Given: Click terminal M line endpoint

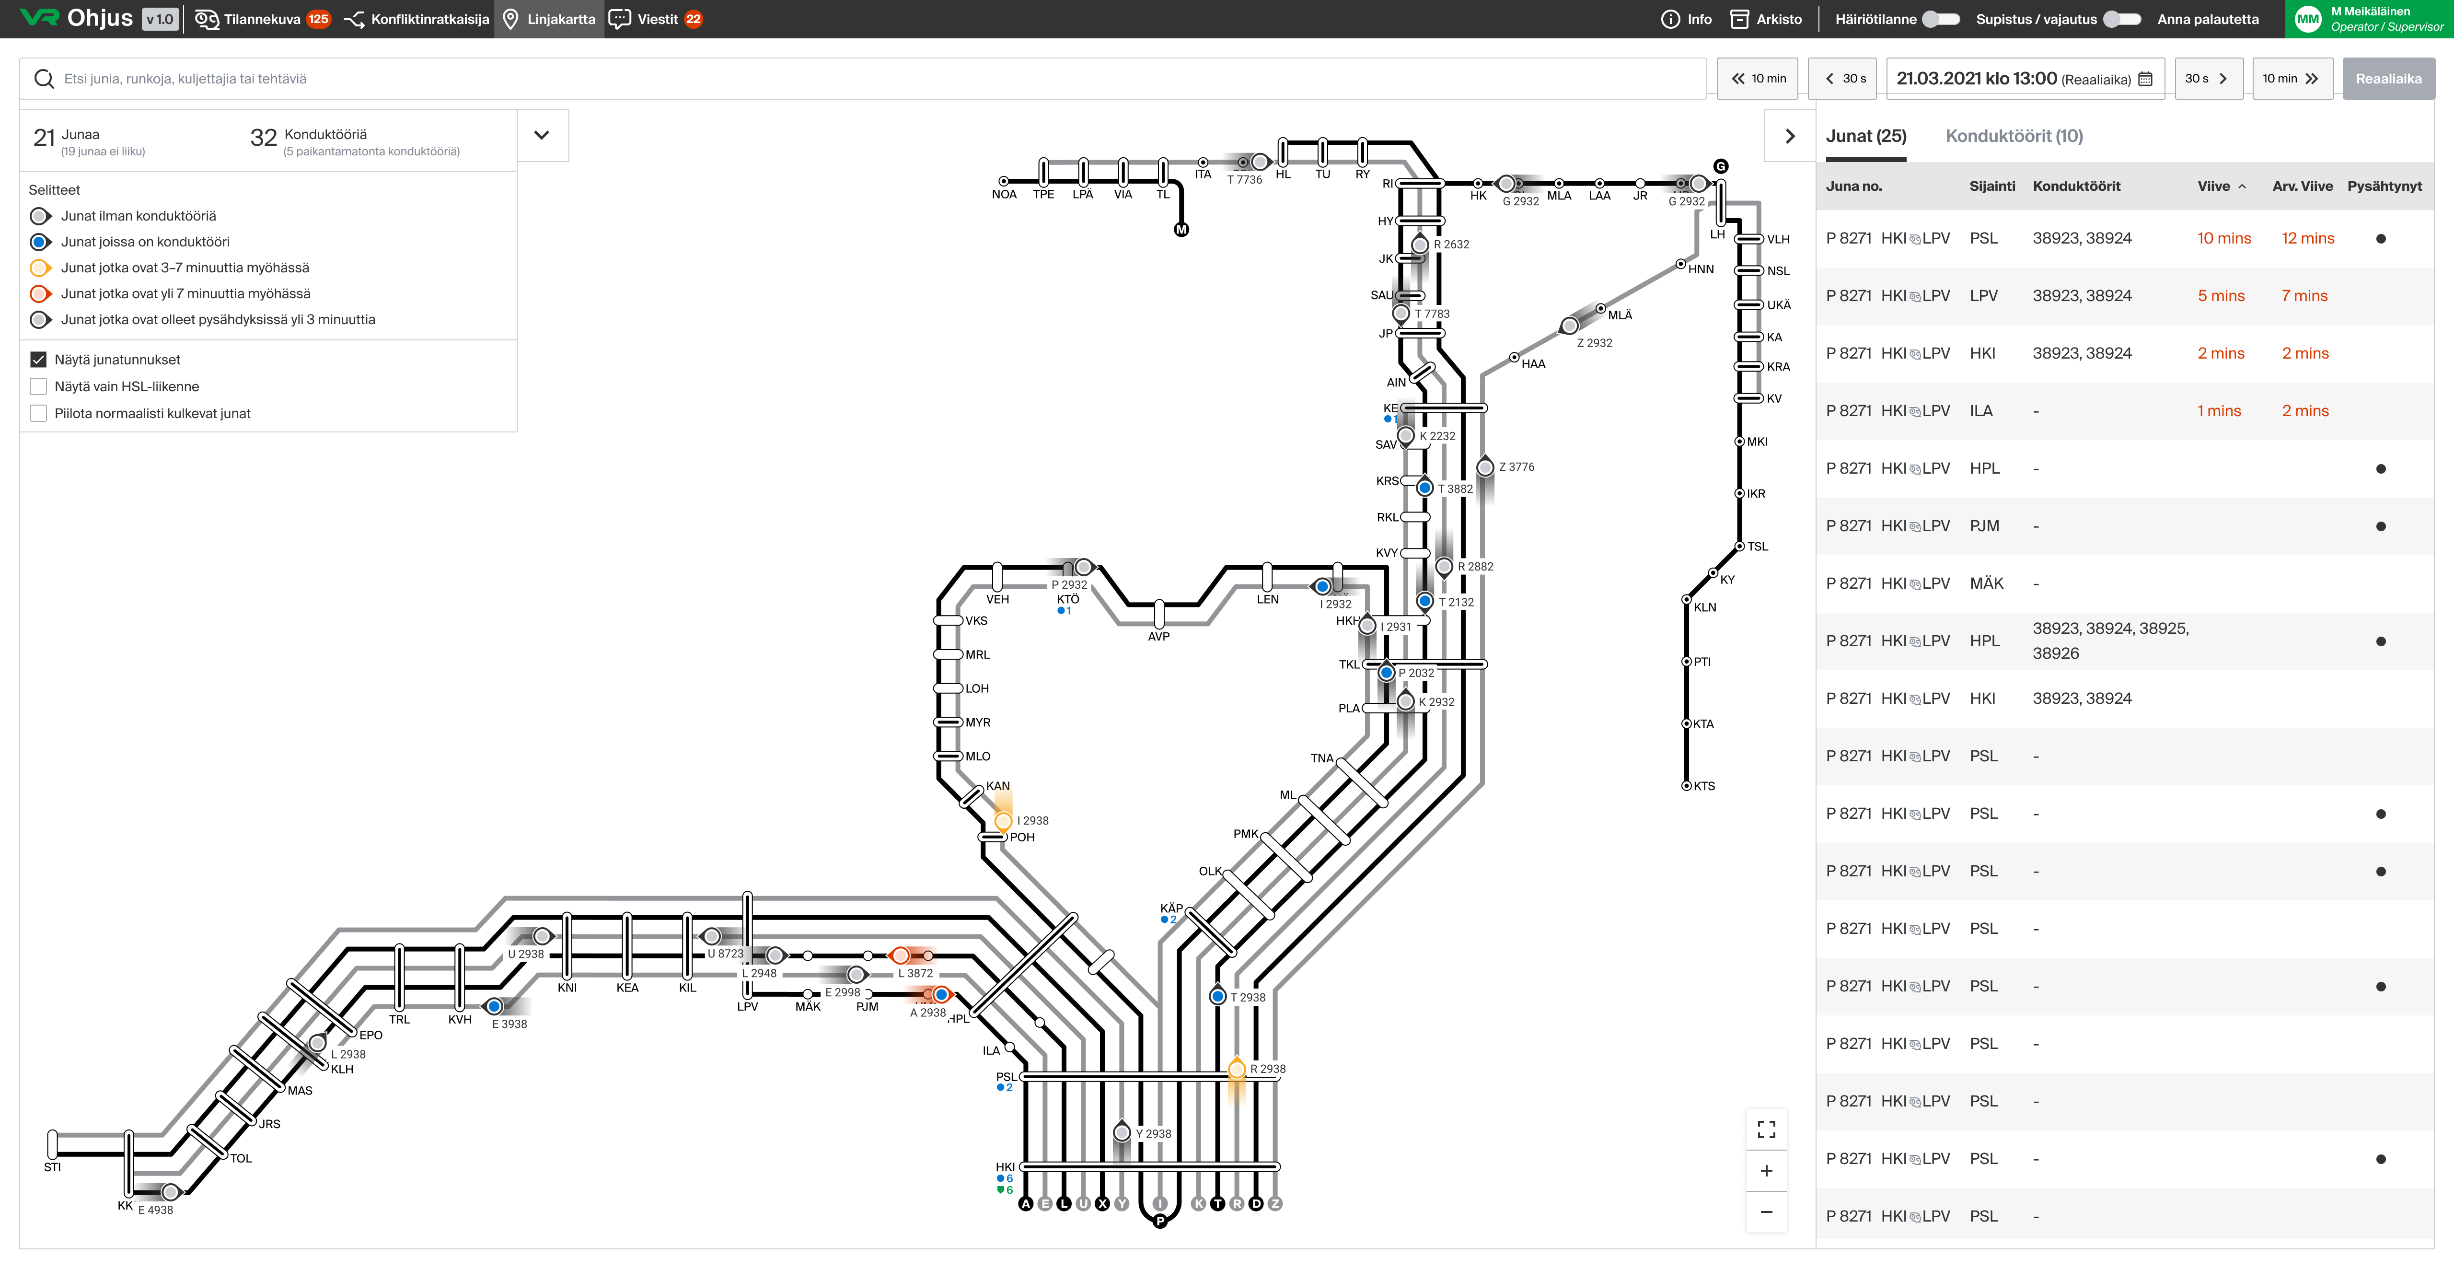Looking at the screenshot, I should [x=1181, y=230].
